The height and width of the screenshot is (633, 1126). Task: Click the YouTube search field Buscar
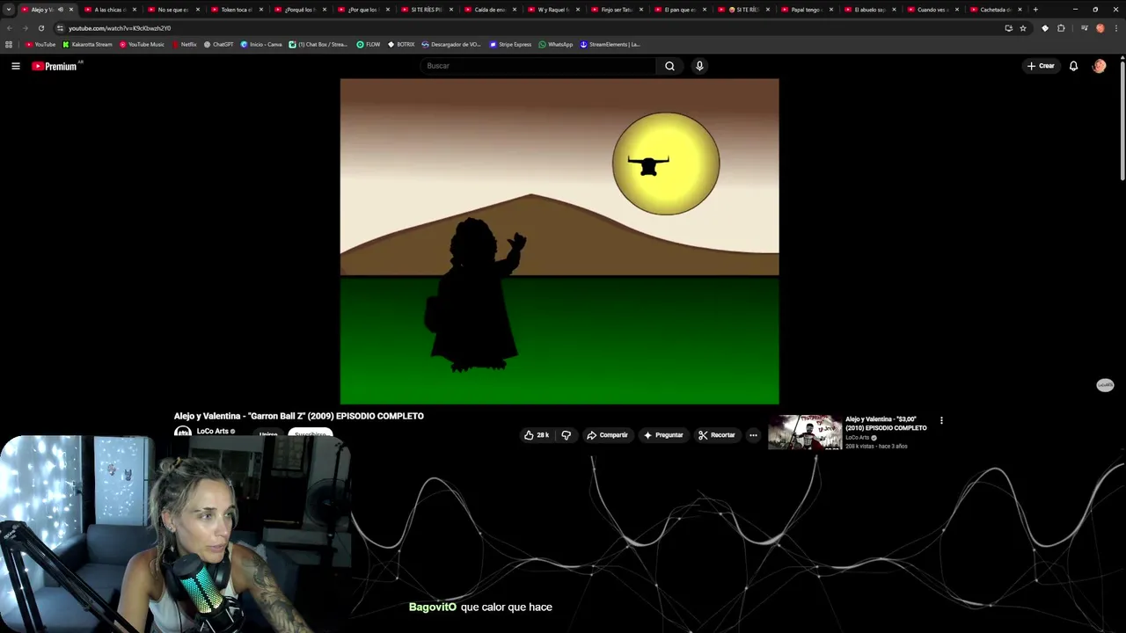pos(538,66)
